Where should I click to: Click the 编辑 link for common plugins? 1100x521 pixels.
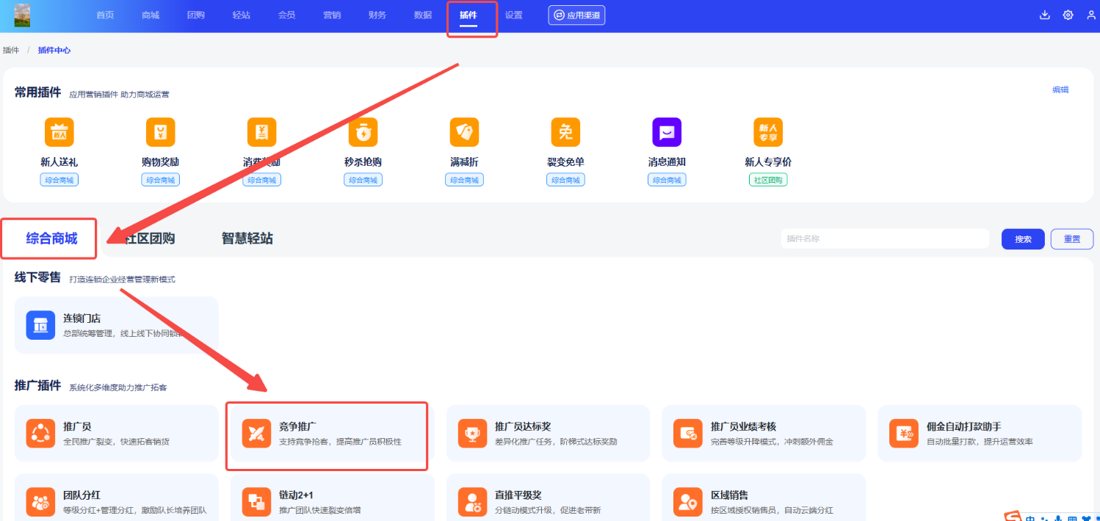coord(1060,90)
